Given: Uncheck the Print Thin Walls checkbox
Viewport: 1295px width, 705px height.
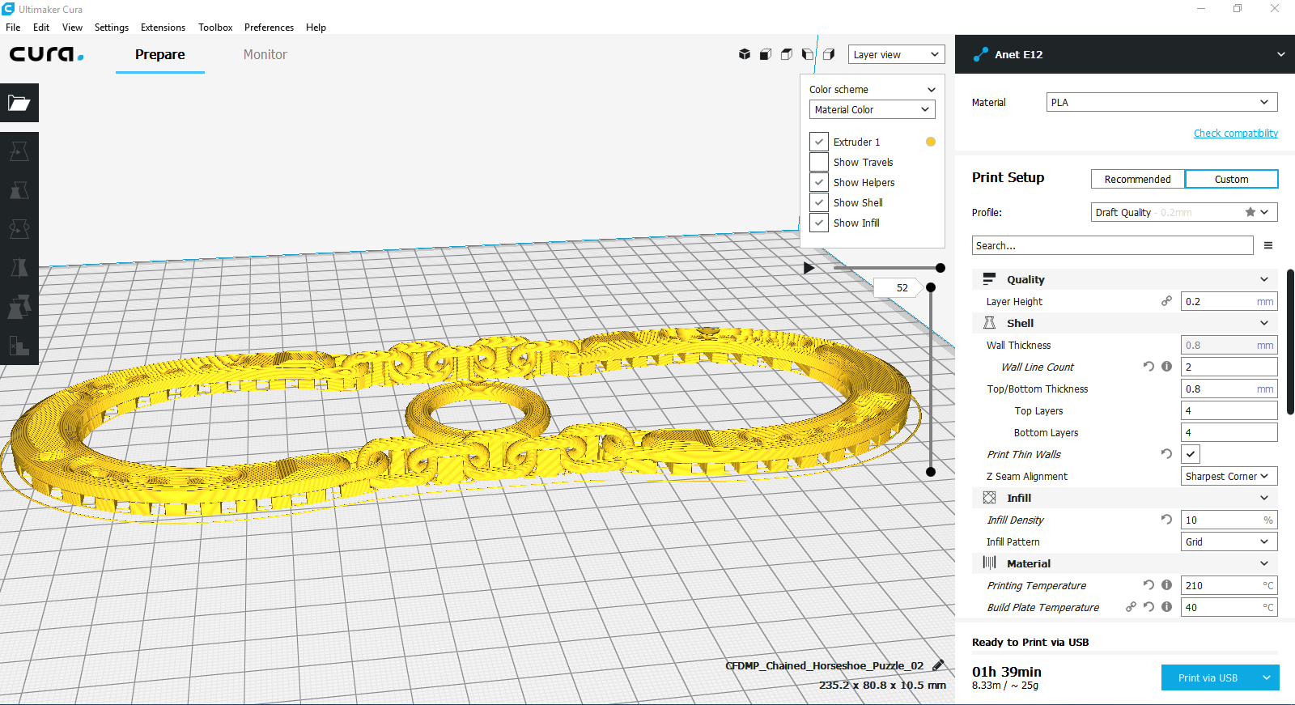Looking at the screenshot, I should coord(1191,454).
